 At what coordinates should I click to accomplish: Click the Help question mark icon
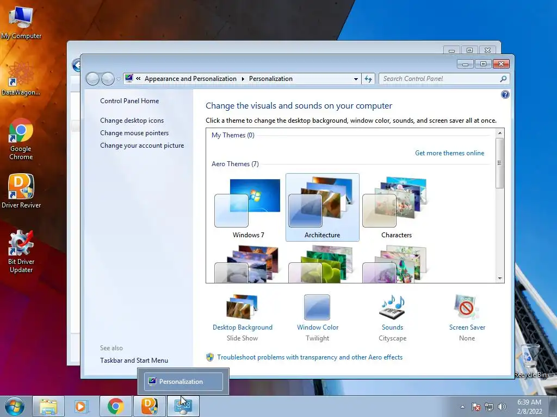505,94
